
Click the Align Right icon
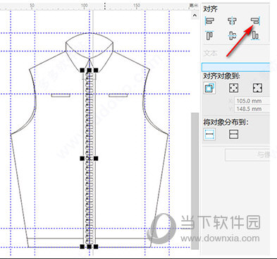click(x=255, y=21)
